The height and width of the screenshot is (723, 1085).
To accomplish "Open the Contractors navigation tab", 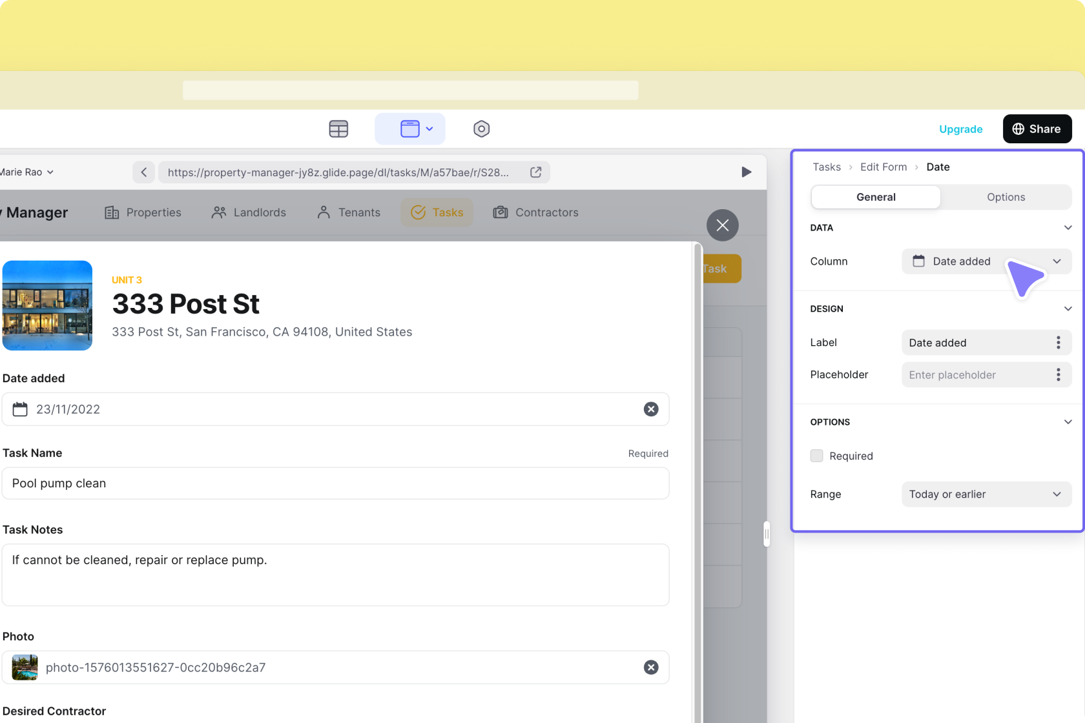I will click(536, 212).
